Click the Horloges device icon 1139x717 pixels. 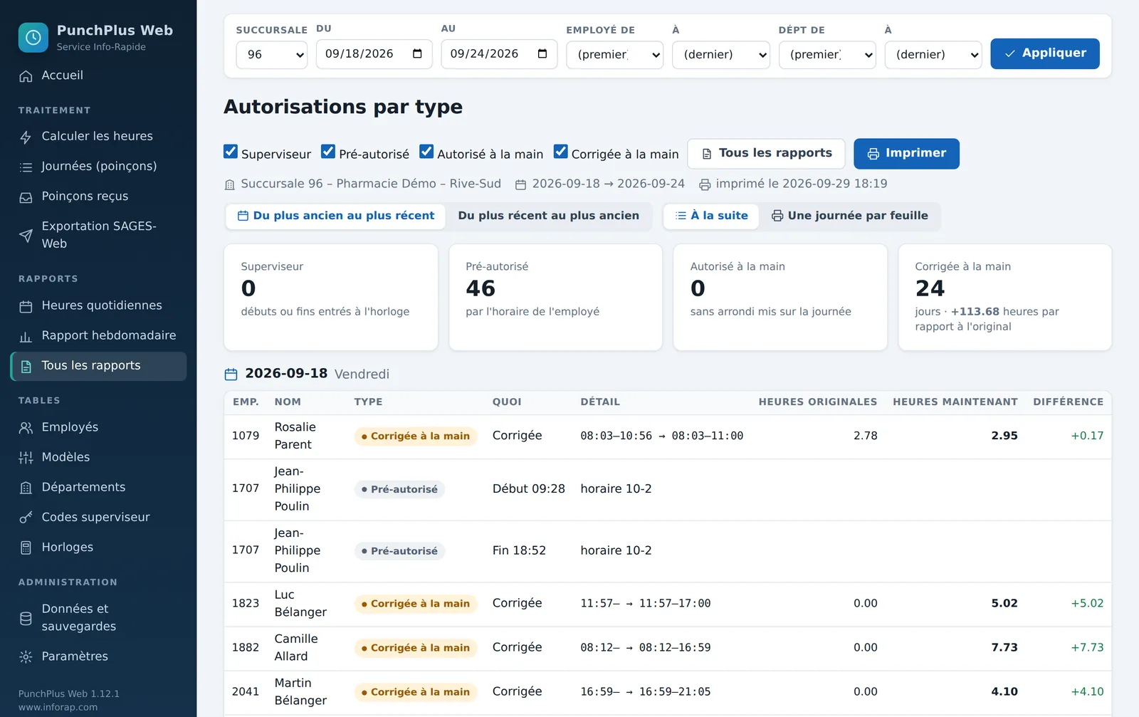(x=26, y=548)
